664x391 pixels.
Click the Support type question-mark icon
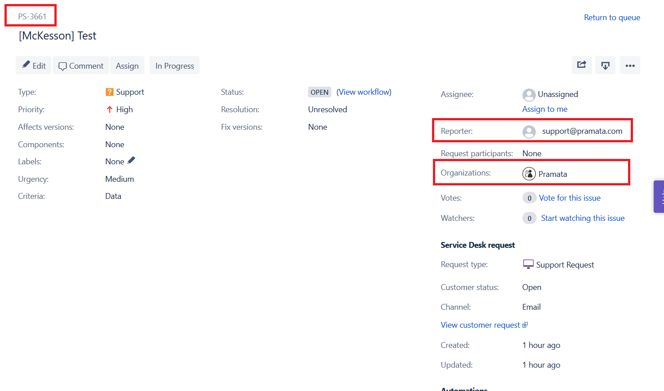(109, 92)
